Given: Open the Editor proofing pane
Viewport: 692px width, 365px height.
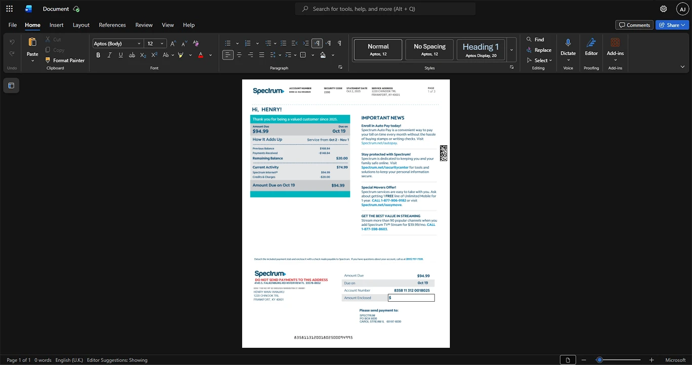Looking at the screenshot, I should point(591,47).
